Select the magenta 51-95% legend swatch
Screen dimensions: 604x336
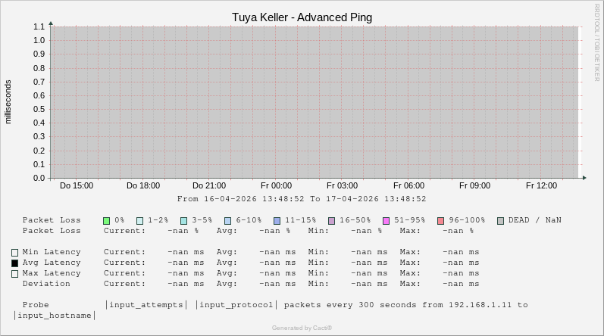[386, 221]
